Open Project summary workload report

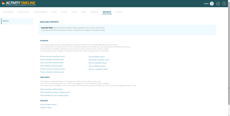coord(53,69)
